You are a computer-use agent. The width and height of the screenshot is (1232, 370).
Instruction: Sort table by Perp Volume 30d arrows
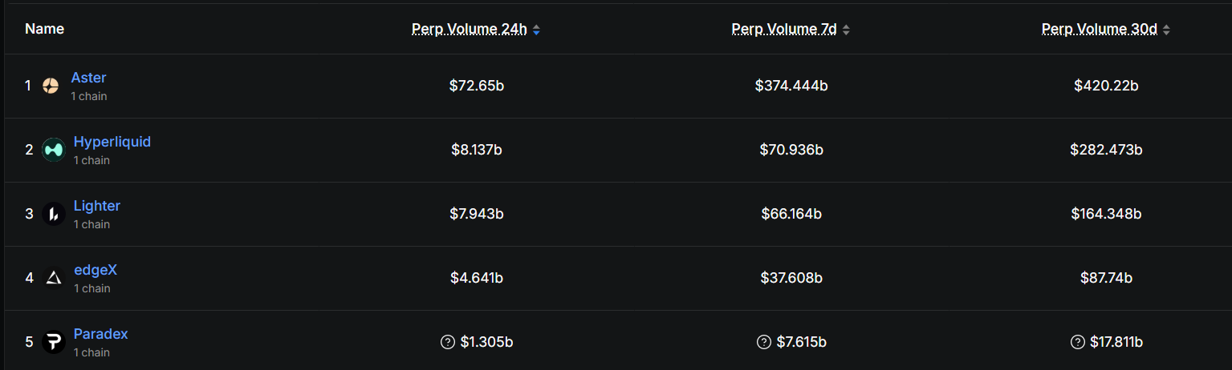[x=1166, y=30]
